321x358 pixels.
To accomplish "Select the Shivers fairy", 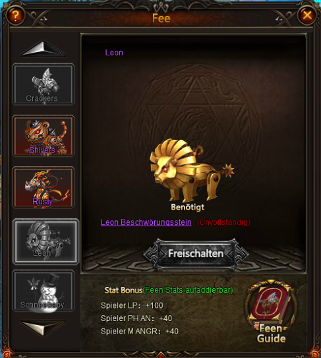I will point(43,136).
